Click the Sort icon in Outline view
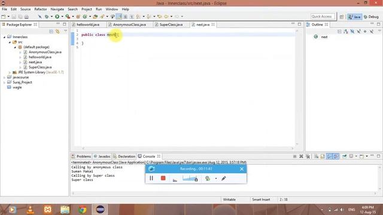 pos(346,32)
